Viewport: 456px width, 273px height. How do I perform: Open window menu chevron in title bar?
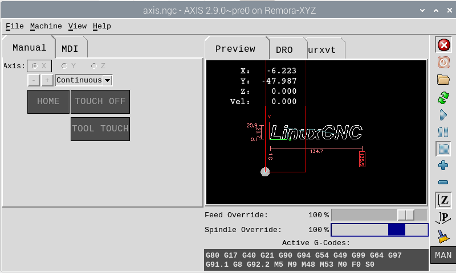[422, 10]
